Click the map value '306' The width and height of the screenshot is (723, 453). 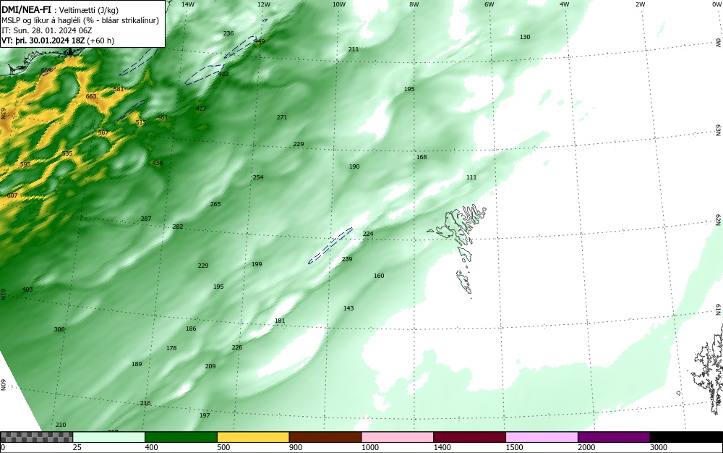pos(59,329)
